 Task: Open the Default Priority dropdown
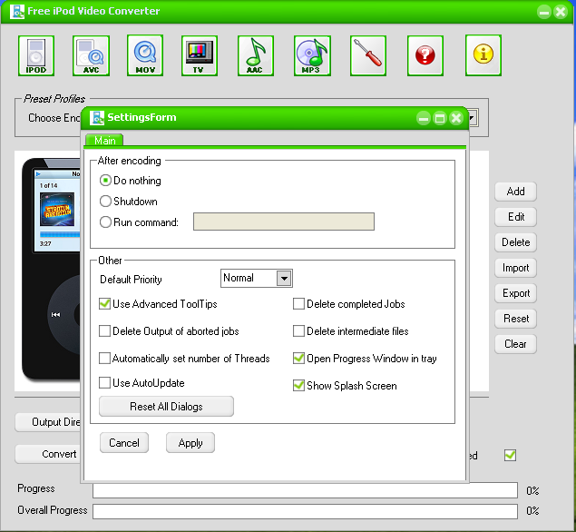[284, 279]
